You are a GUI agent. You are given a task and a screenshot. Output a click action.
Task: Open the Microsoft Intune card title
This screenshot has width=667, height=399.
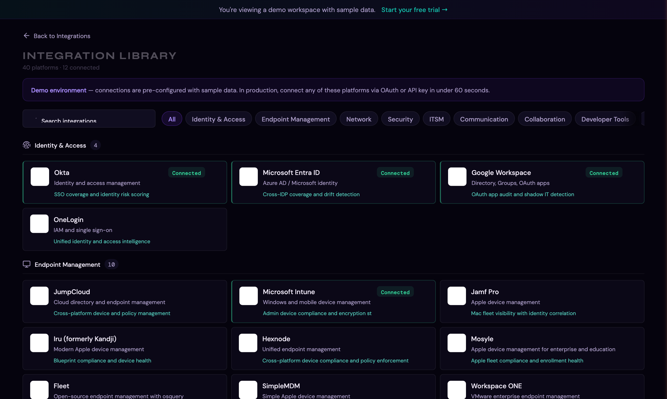point(289,292)
